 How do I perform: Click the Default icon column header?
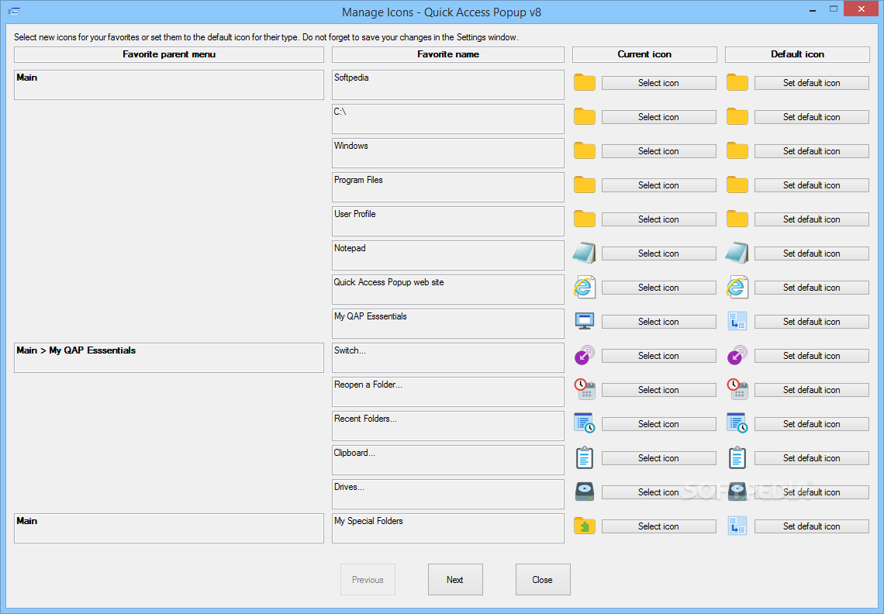[x=797, y=54]
